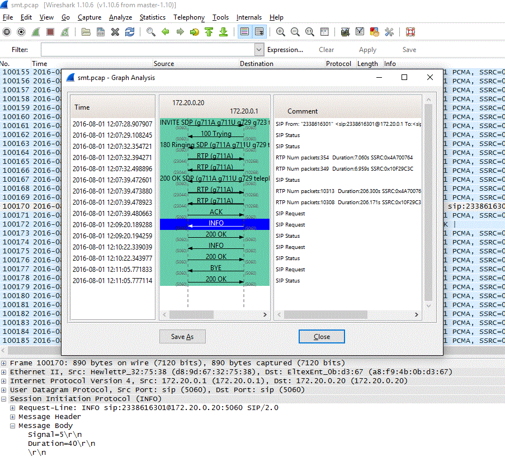
Task: Open display filters dialog icon
Action: click(x=360, y=32)
